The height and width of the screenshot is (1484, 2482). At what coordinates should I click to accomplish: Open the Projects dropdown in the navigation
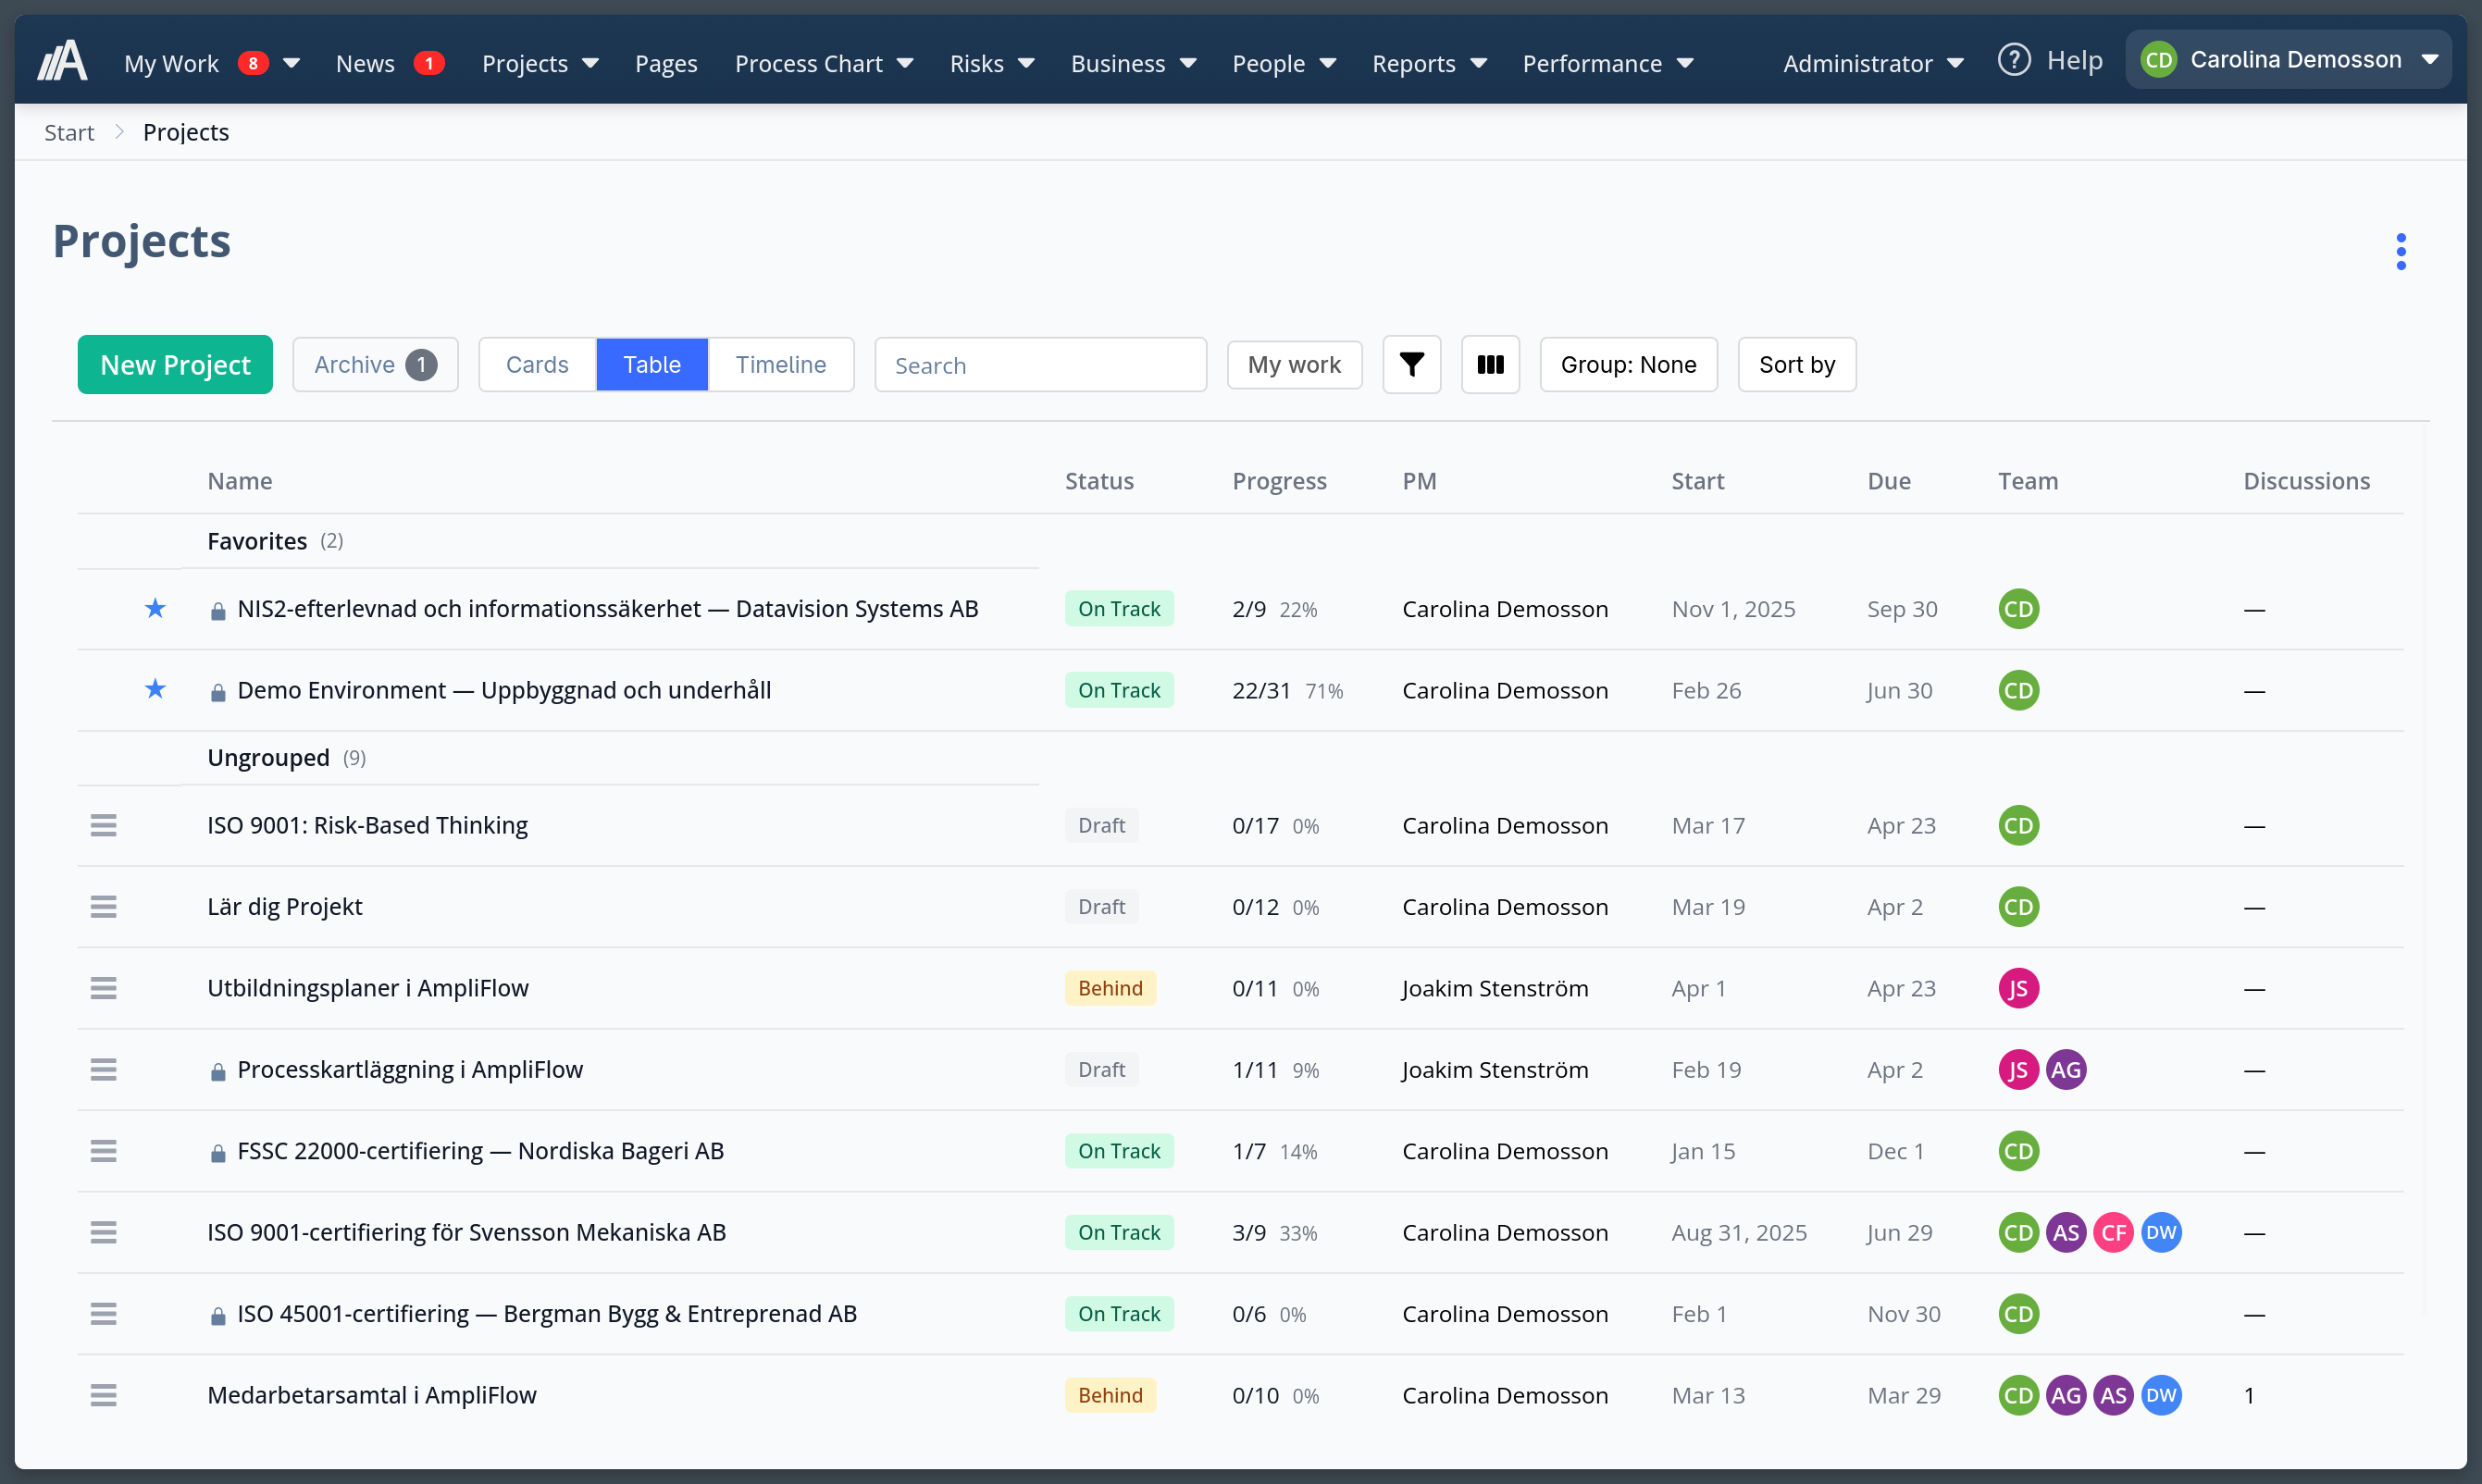540,62
